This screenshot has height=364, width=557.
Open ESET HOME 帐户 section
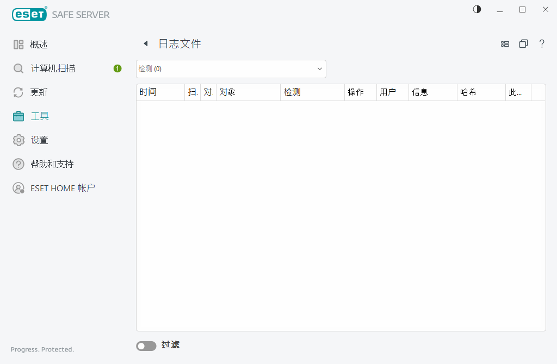62,187
